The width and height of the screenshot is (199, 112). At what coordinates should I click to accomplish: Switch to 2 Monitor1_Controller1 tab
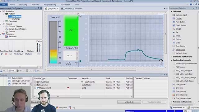click(x=72, y=9)
